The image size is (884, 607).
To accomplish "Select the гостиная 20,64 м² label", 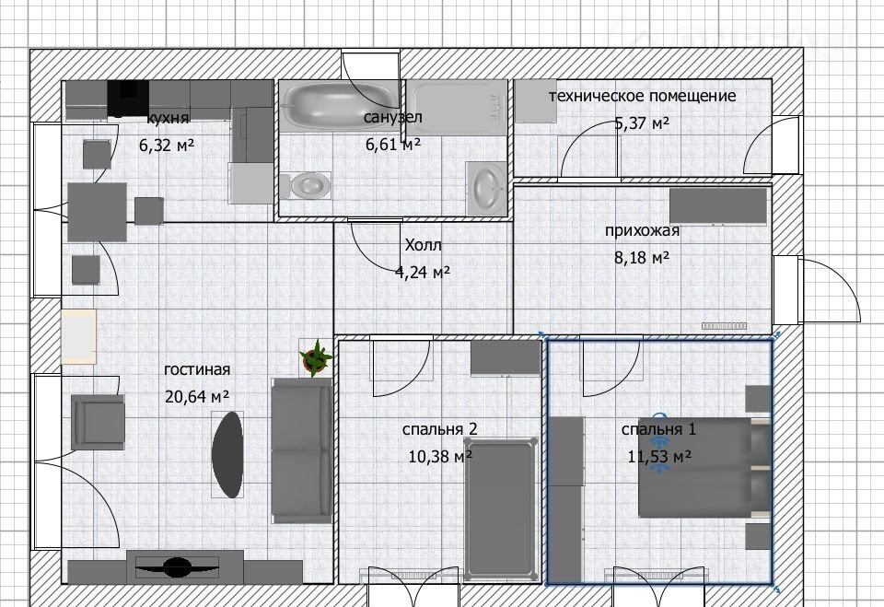I will pyautogui.click(x=196, y=382).
